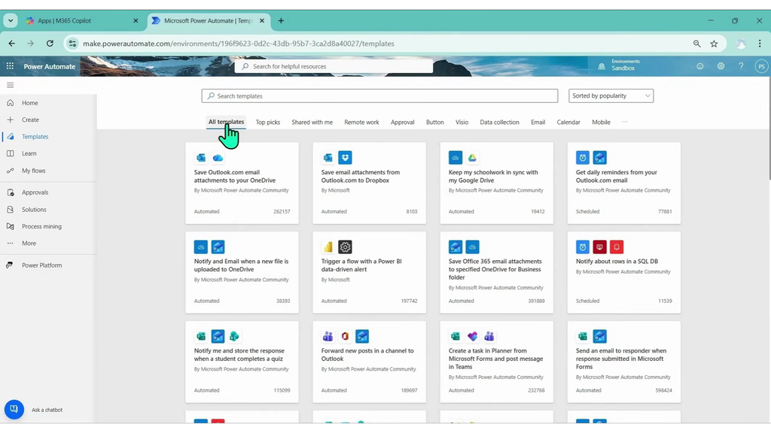Viewport: 771px width, 433px height.
Task: Select the Button tab
Action: click(434, 123)
